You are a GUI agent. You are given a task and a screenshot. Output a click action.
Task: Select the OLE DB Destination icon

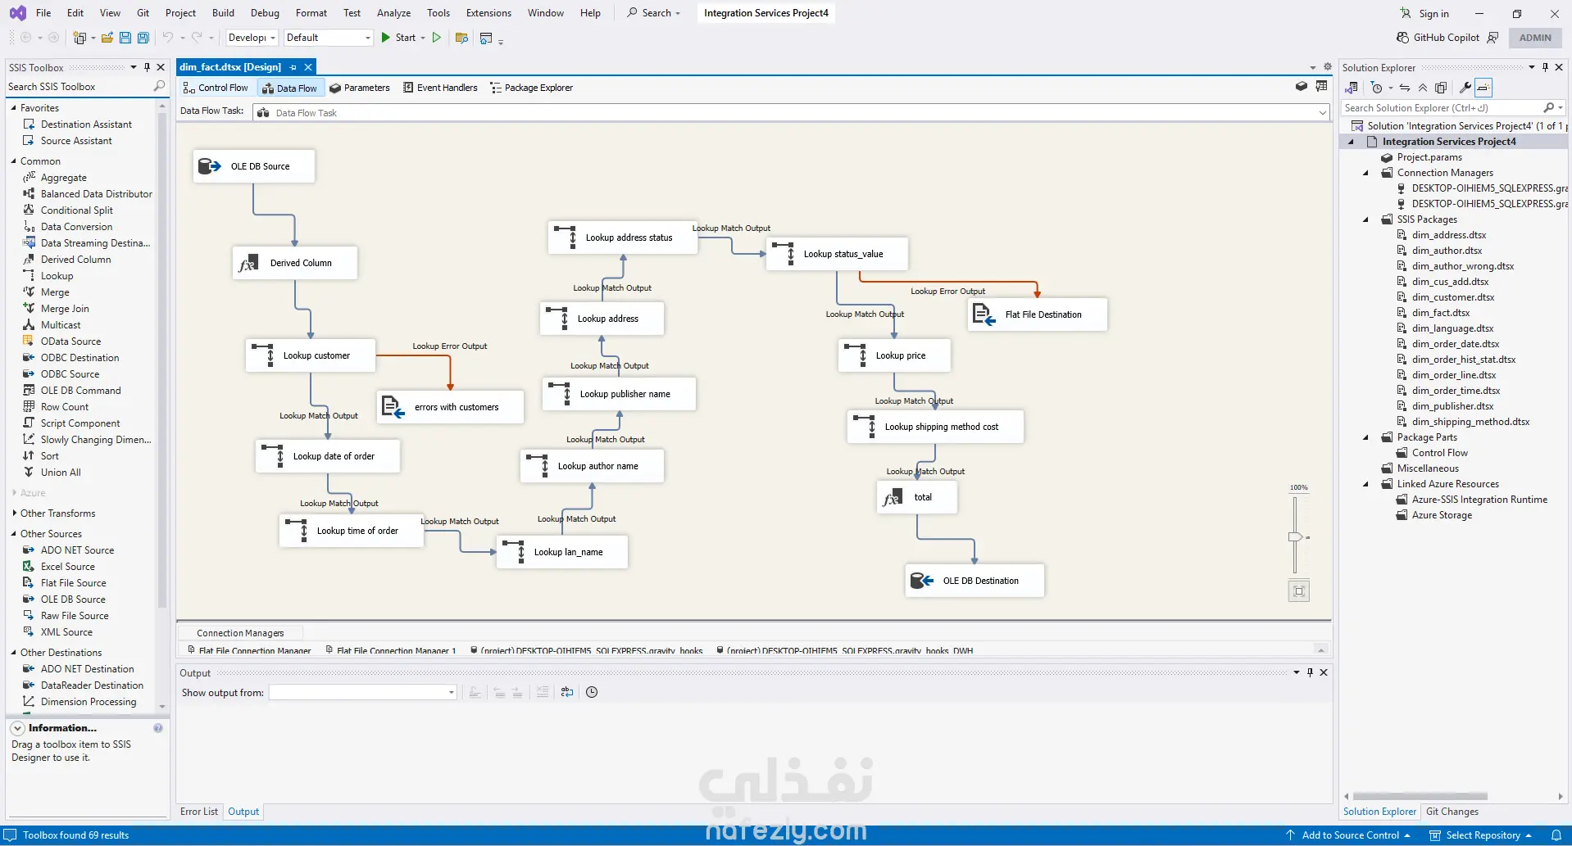coord(922,581)
